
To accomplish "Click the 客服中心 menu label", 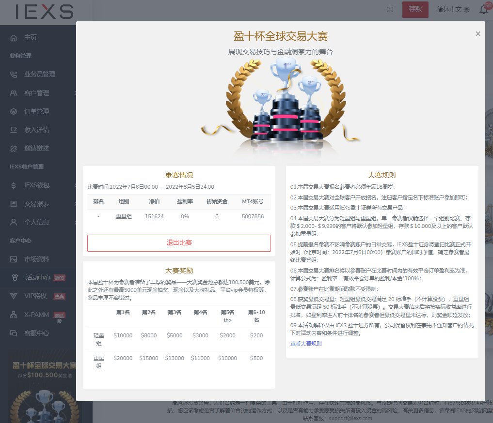I will 37,333.
